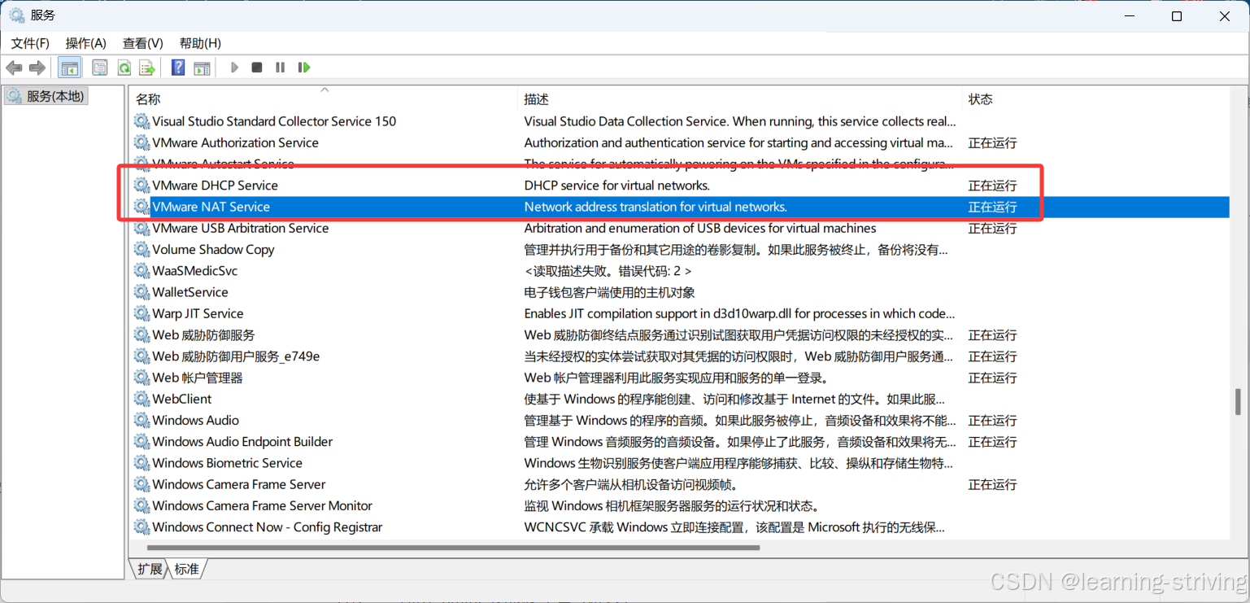Click the Stop Service square icon
The height and width of the screenshot is (603, 1250).
coord(257,68)
